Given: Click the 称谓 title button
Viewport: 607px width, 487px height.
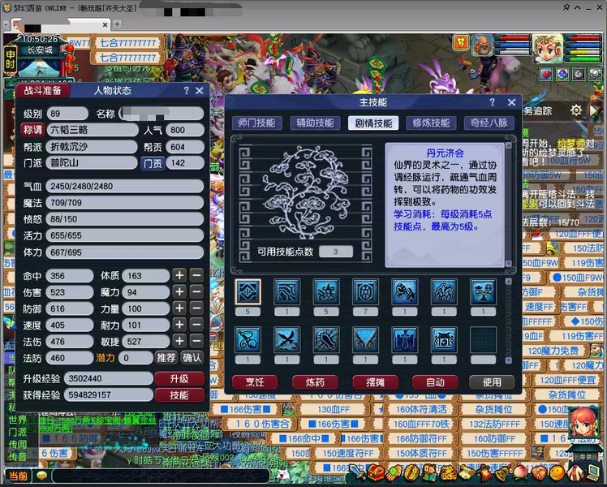Looking at the screenshot, I should pyautogui.click(x=32, y=130).
